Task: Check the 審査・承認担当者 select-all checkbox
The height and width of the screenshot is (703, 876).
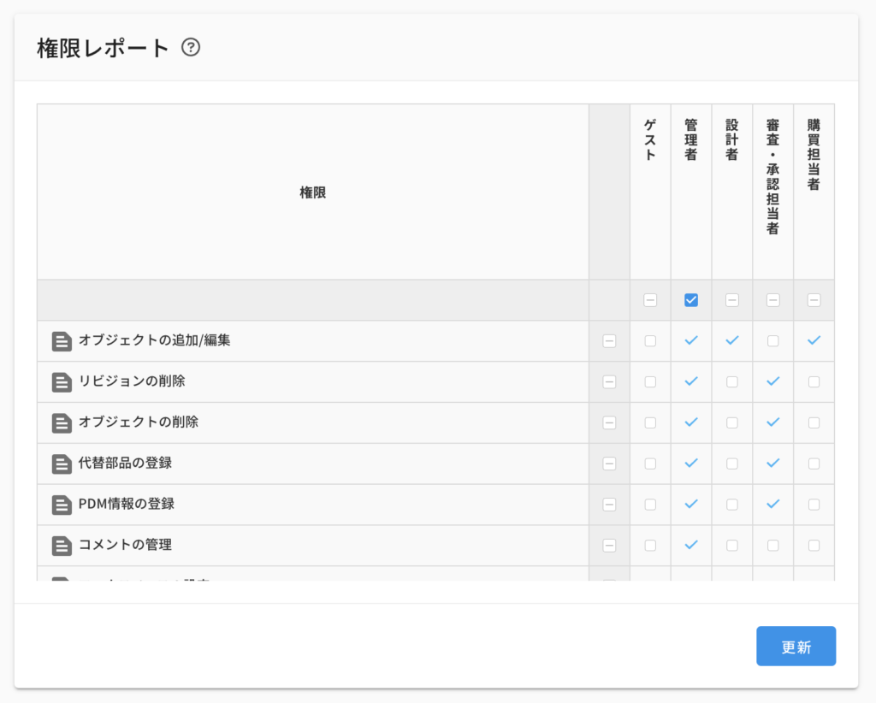Action: (x=772, y=300)
